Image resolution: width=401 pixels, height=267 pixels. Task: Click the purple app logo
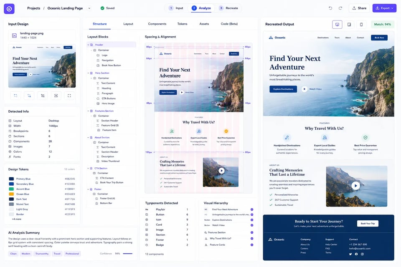coord(9,9)
